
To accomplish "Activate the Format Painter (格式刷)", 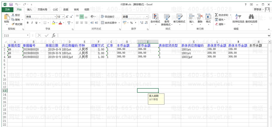I will point(17,24).
